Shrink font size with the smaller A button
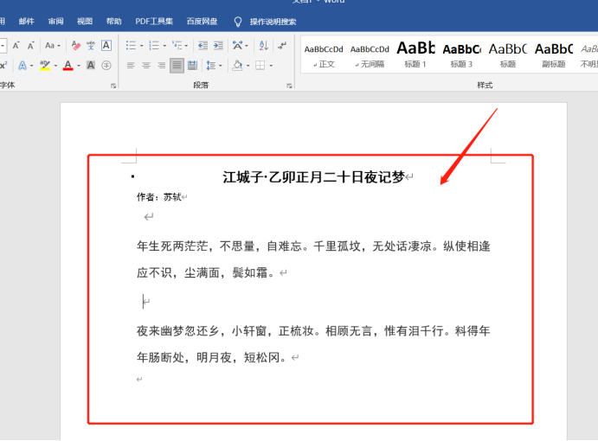This screenshot has height=441, width=598. coord(30,46)
